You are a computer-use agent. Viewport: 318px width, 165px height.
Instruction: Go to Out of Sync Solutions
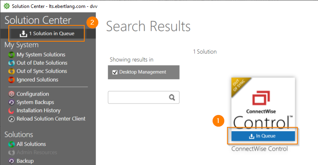[42, 71]
